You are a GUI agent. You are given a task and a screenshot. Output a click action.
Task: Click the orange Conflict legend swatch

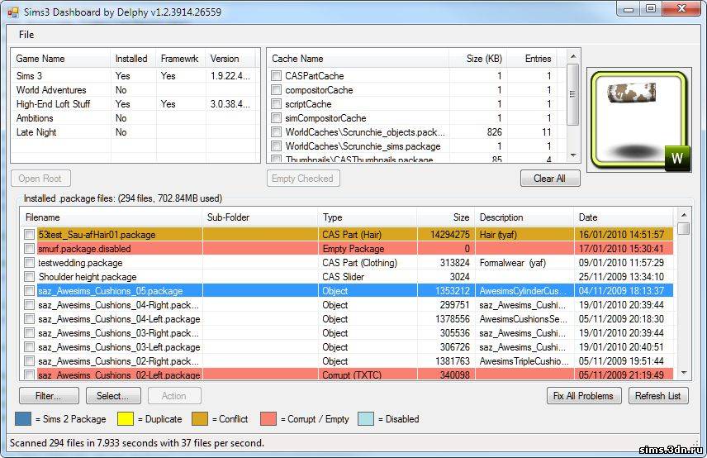pyautogui.click(x=200, y=419)
